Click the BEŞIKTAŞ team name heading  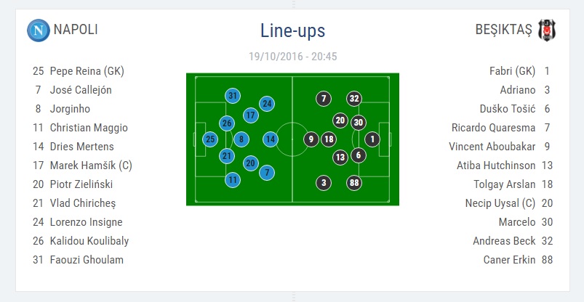(x=503, y=29)
